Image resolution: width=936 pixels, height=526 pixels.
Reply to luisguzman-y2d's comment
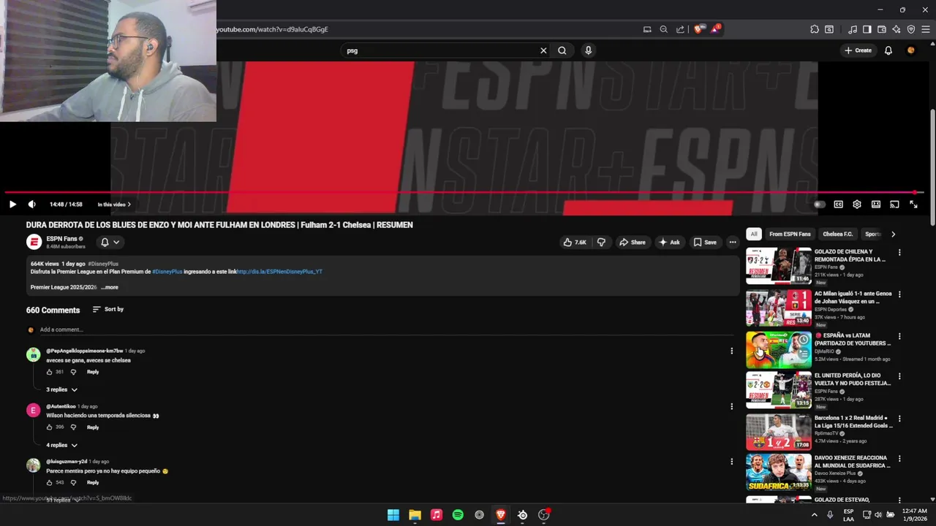(93, 482)
